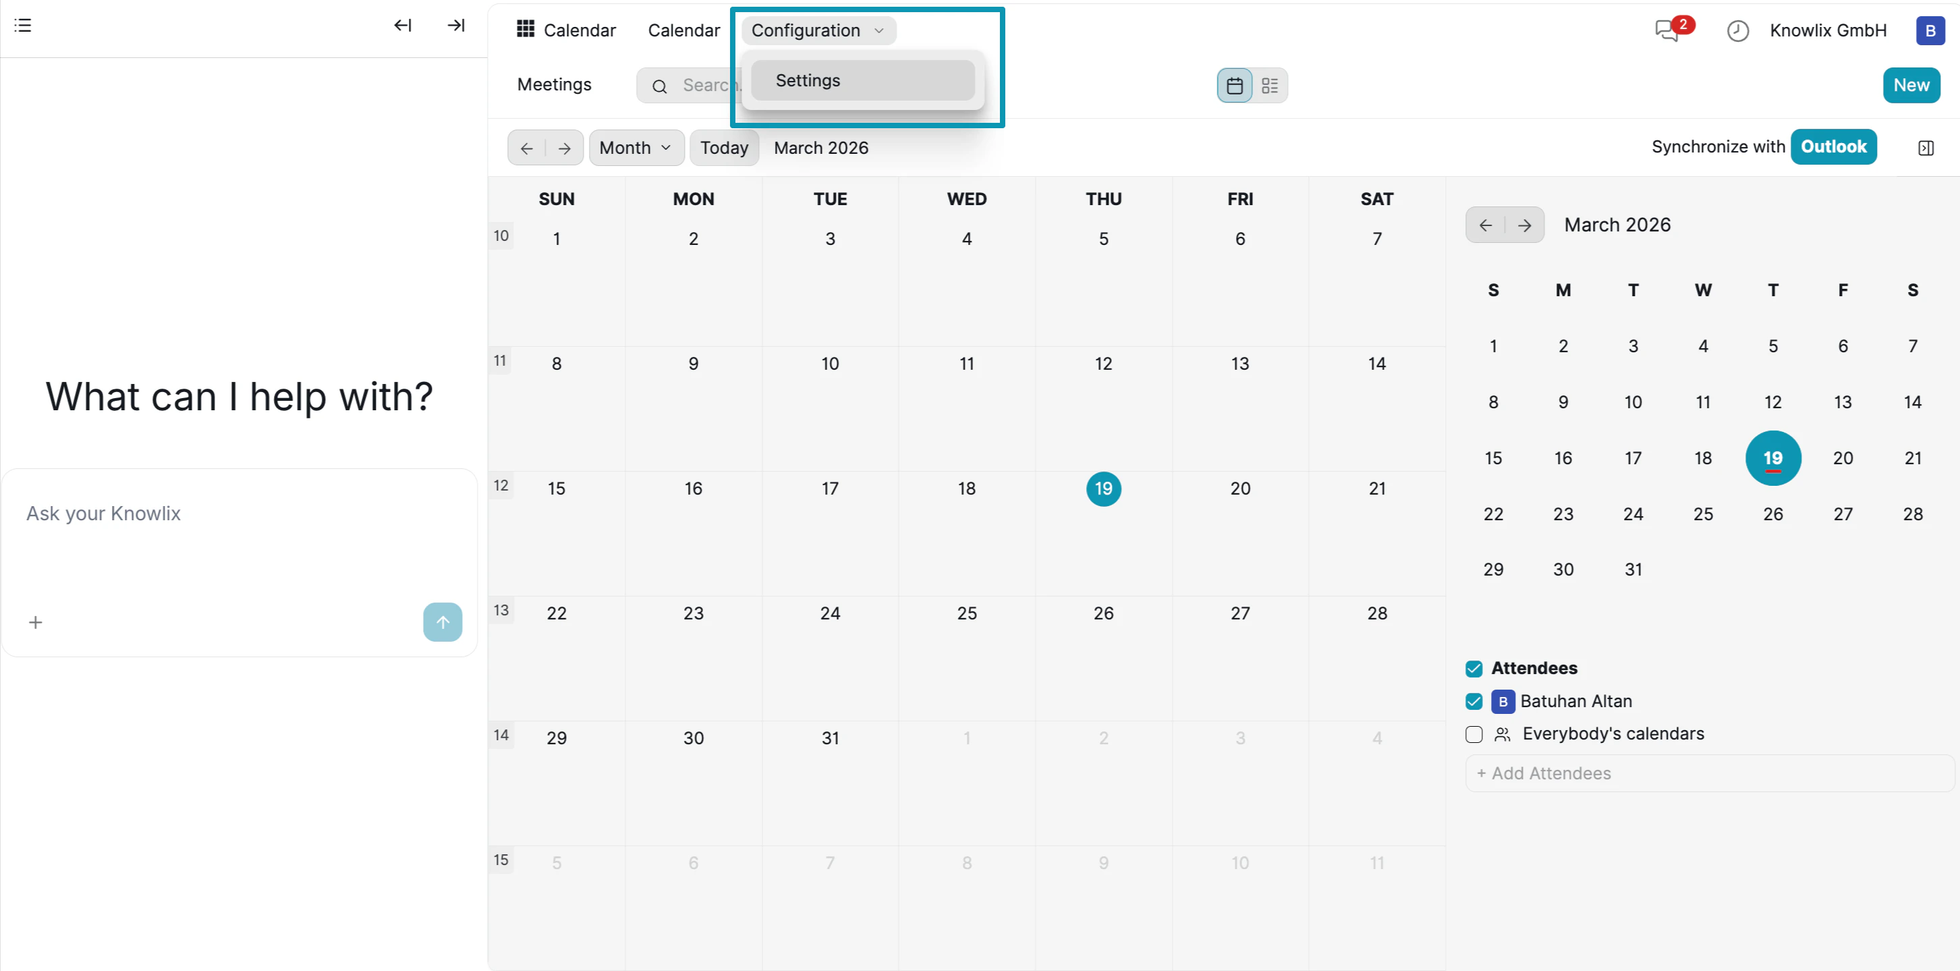Open the Month view dropdown
The image size is (1960, 971).
tap(636, 148)
